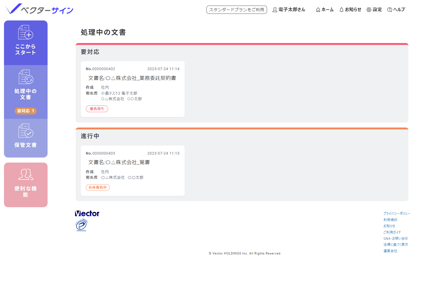
Task: Click the 要対応 section heading
Action: click(x=90, y=52)
